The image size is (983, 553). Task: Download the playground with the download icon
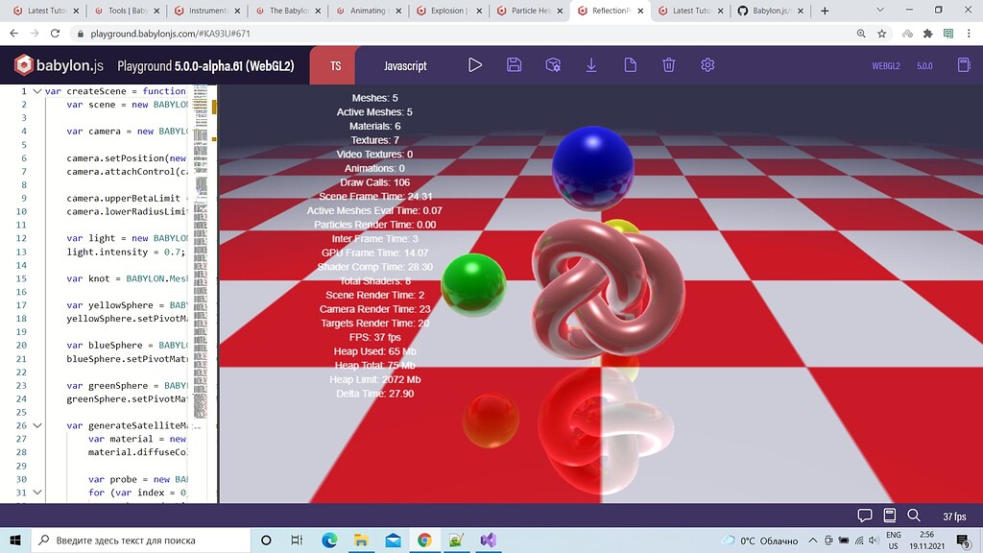[x=590, y=65]
